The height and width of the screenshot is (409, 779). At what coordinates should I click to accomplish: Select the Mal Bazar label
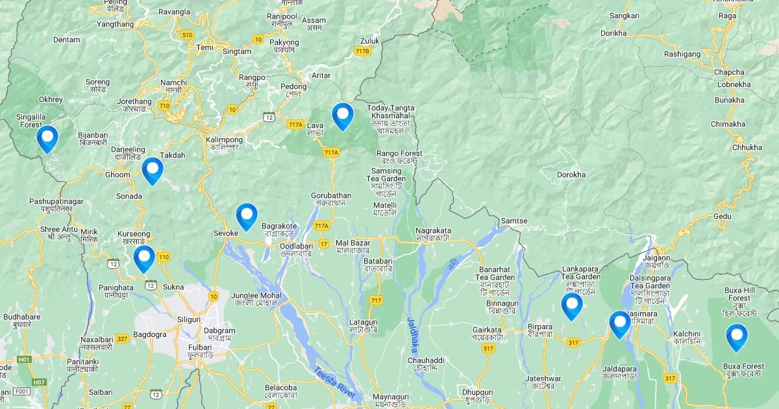tap(352, 243)
